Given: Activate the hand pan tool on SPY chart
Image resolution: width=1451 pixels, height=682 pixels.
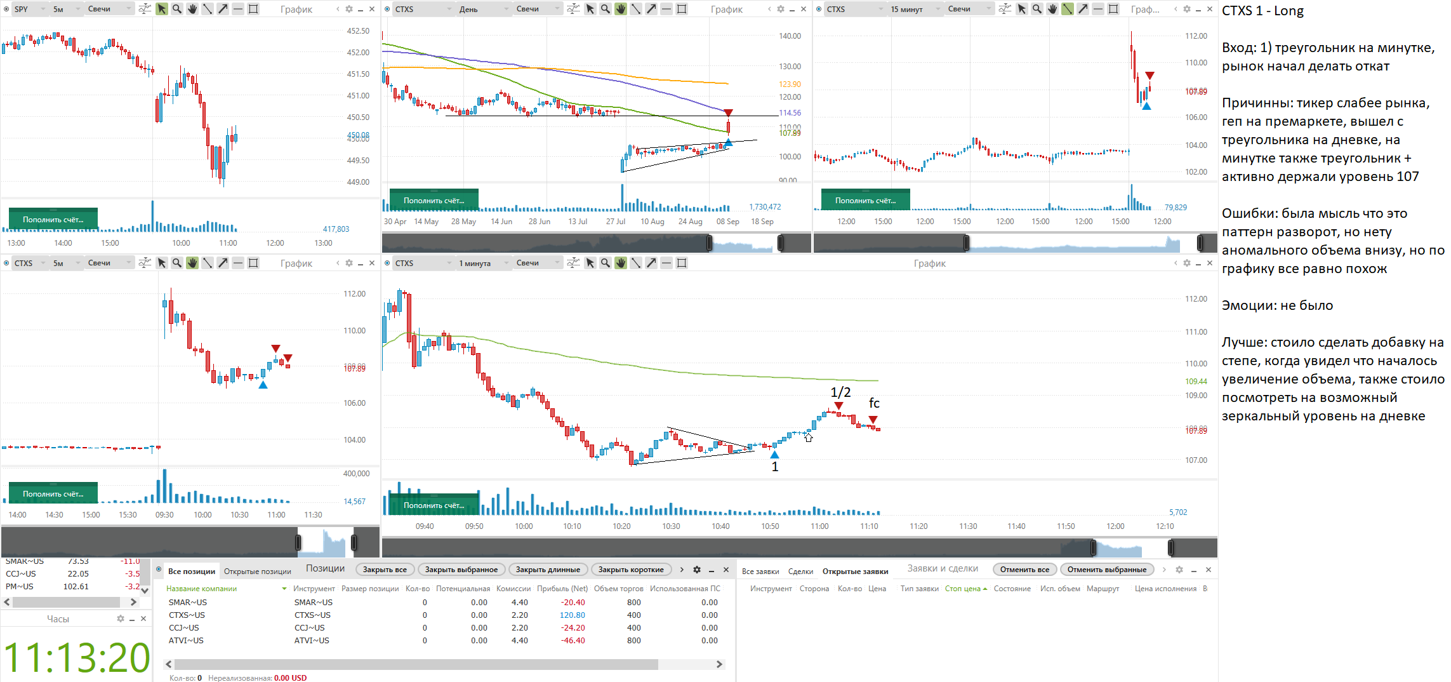Looking at the screenshot, I should coord(192,9).
